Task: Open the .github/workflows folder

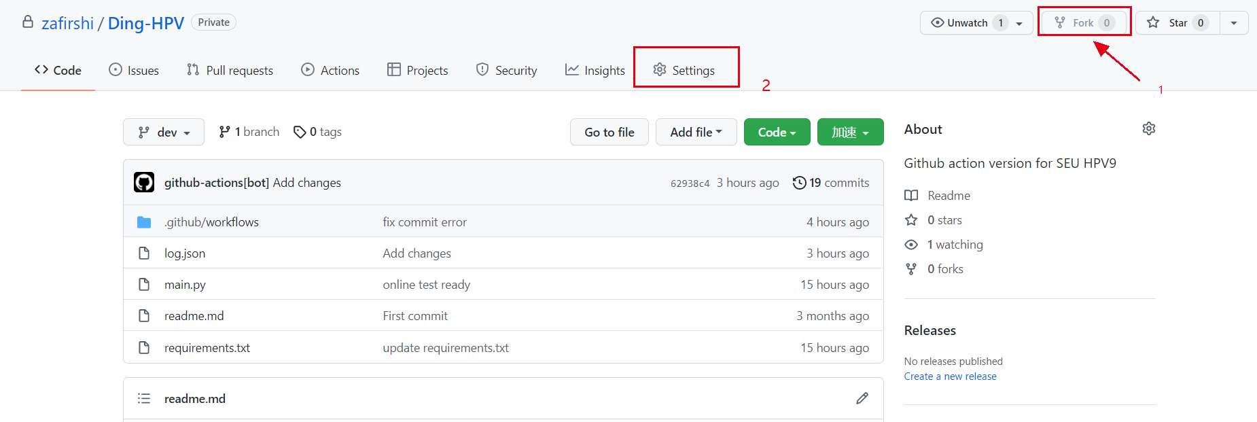Action: pos(211,222)
